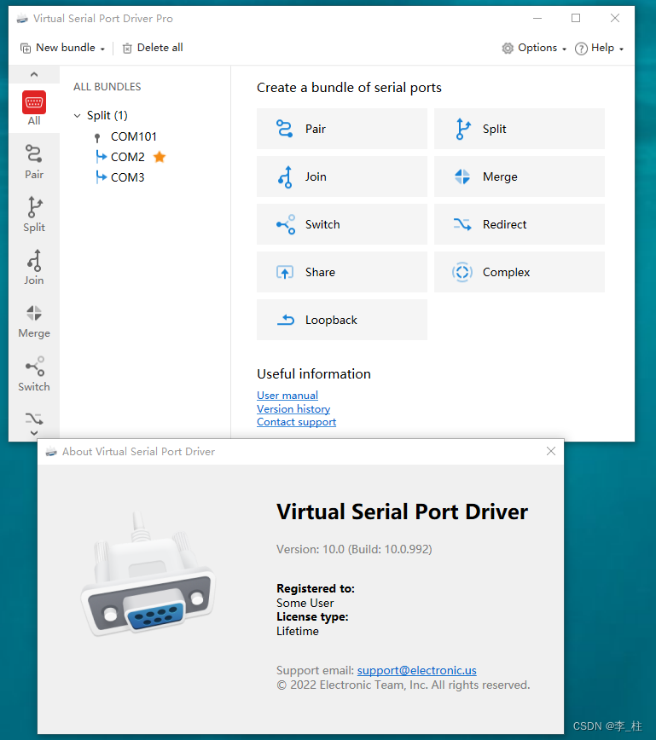Click the New bundle toolbar icon
This screenshot has height=740, width=656.
26,48
